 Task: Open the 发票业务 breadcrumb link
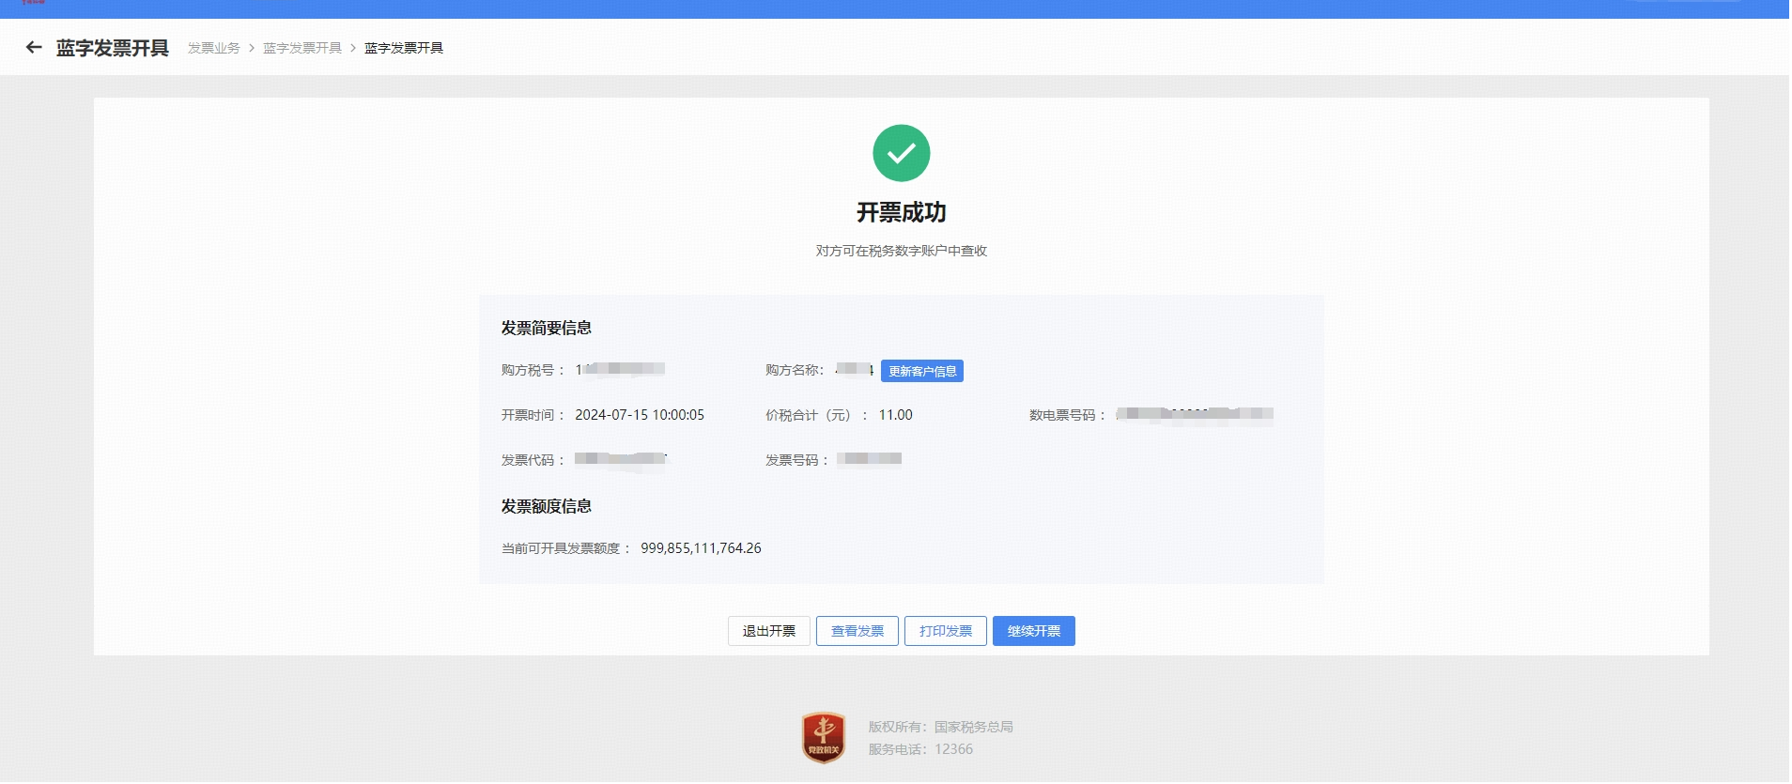point(214,48)
